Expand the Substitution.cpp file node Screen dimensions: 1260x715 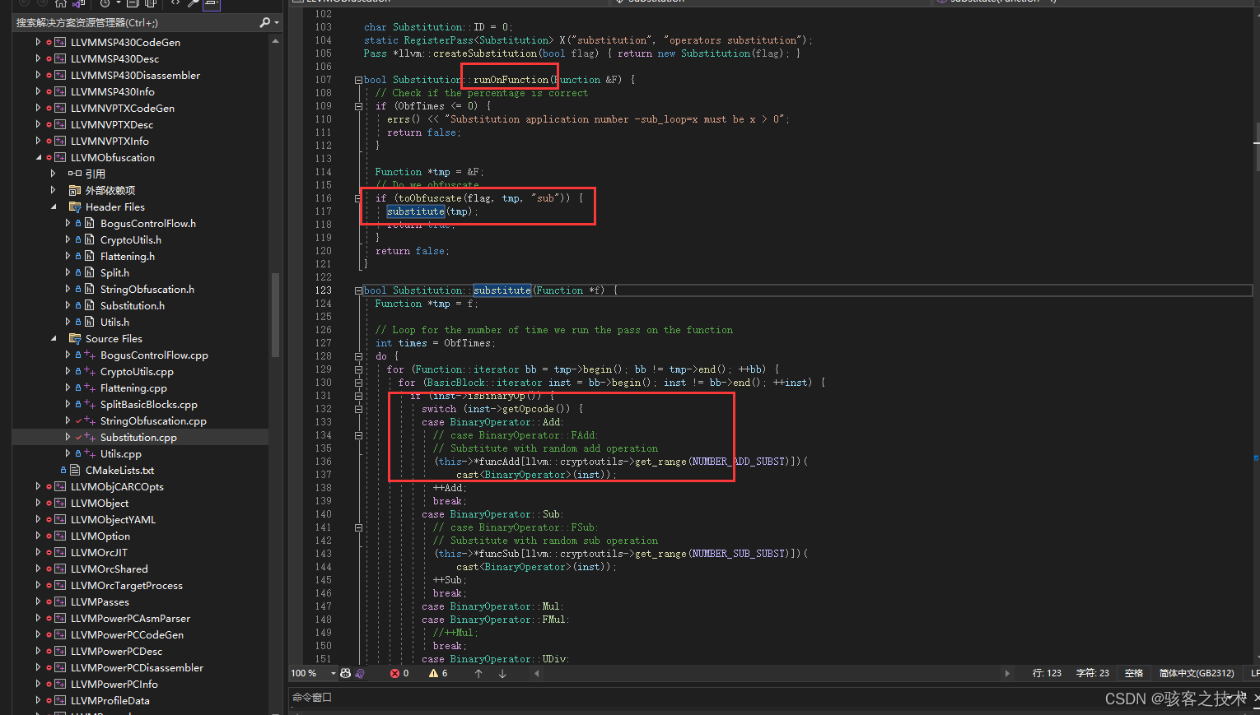68,437
